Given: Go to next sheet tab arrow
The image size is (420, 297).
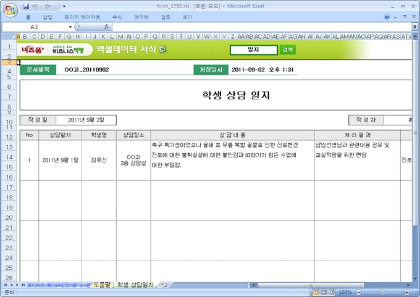Looking at the screenshot, I should [17, 285].
